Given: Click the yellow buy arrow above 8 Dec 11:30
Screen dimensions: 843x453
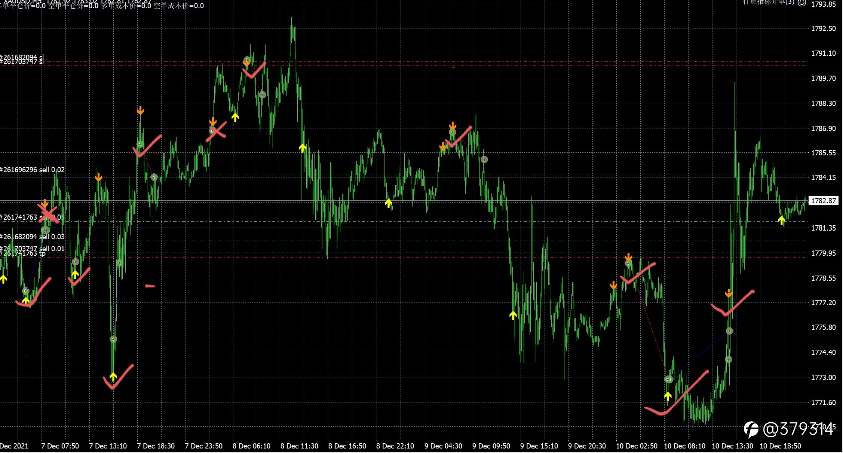Looking at the screenshot, I should click(302, 148).
